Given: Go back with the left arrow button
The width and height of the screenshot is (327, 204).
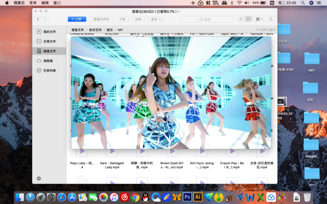Looking at the screenshot, I should point(38,19).
